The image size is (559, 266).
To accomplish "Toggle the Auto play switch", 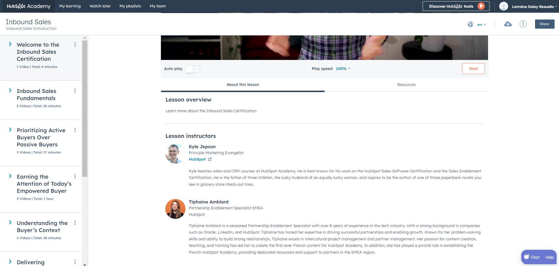I will point(193,69).
